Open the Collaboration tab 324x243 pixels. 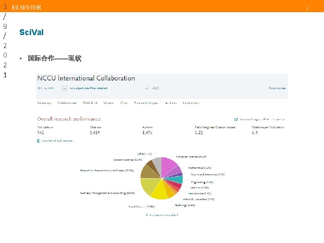[67, 103]
